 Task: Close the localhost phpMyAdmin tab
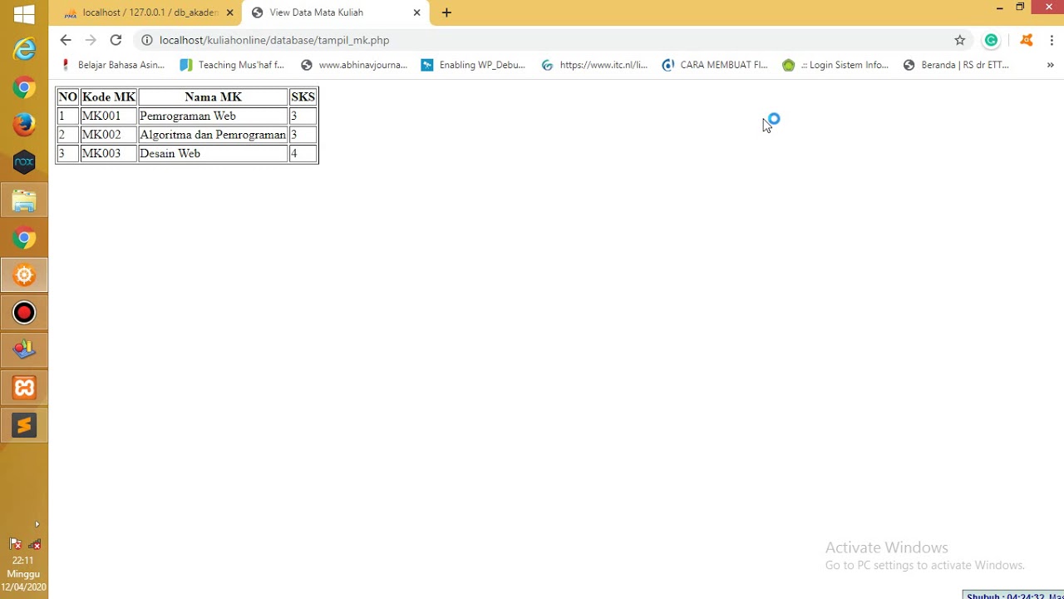pyautogui.click(x=230, y=12)
